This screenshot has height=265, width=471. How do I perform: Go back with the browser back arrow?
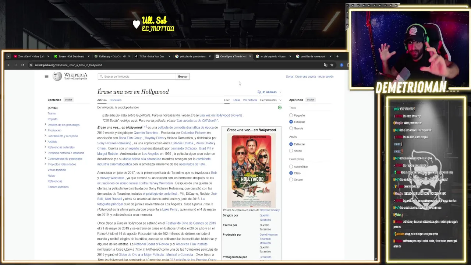click(x=9, y=65)
